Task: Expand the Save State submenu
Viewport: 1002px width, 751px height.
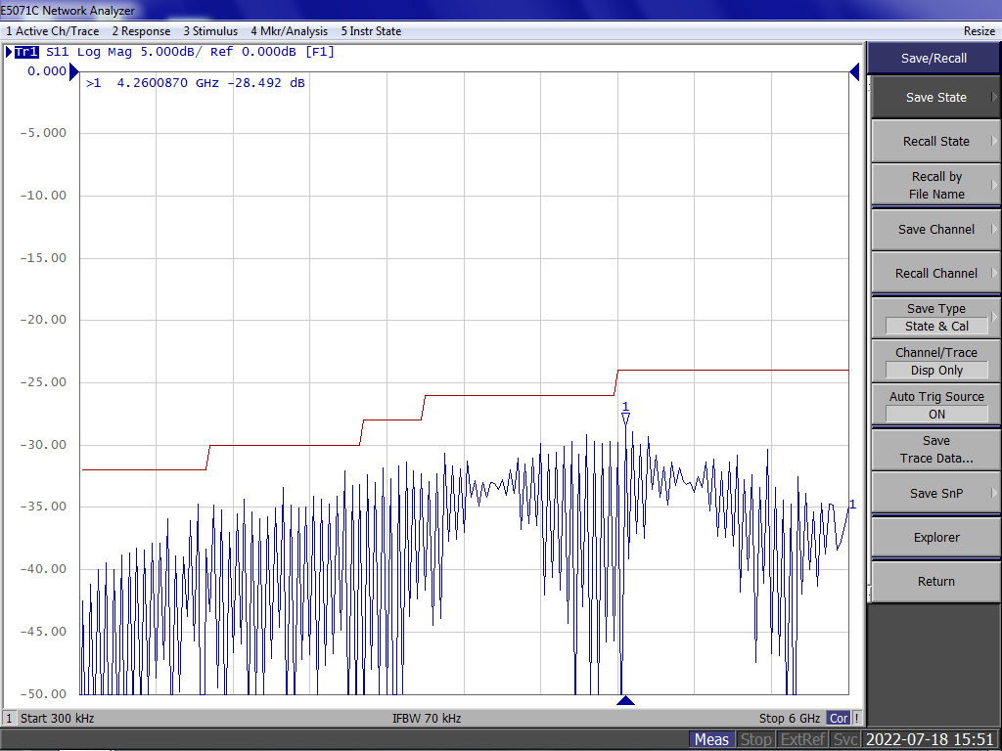Action: coord(936,97)
